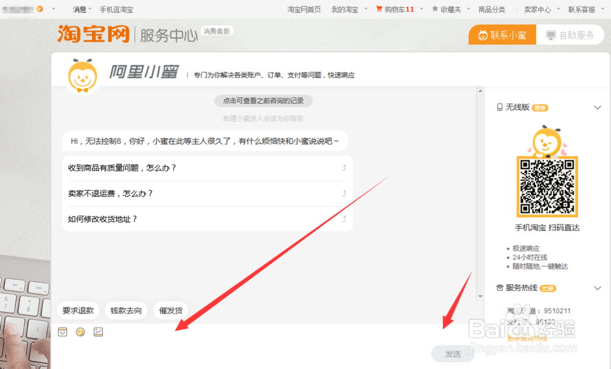Click the telephone icon beside 服务热线
The height and width of the screenshot is (369, 611).
pyautogui.click(x=500, y=288)
